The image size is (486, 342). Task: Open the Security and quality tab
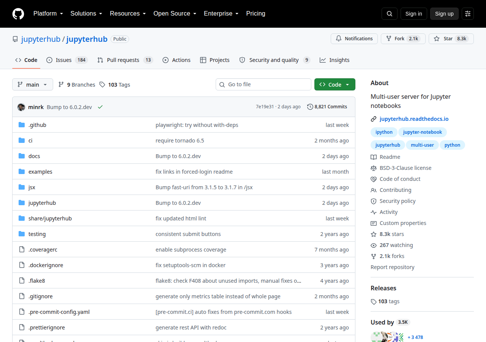[275, 60]
